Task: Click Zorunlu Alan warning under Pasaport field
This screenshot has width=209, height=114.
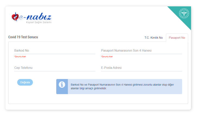Action: click(x=107, y=56)
